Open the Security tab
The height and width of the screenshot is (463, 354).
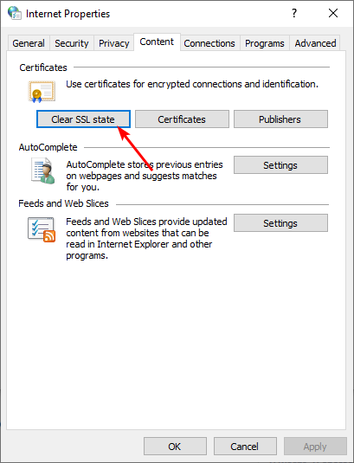[x=72, y=43]
